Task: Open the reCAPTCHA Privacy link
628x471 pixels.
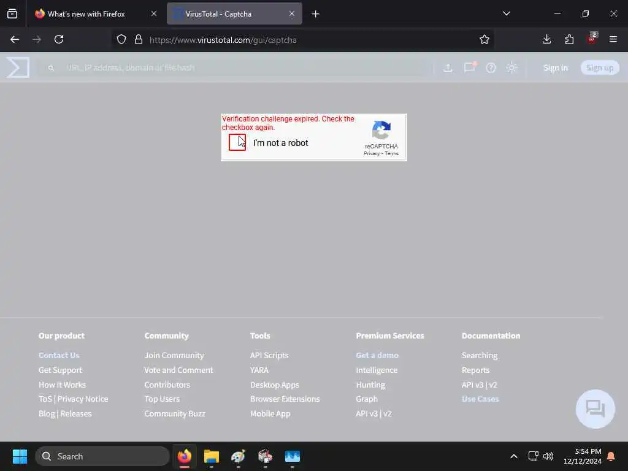Action: (372, 153)
